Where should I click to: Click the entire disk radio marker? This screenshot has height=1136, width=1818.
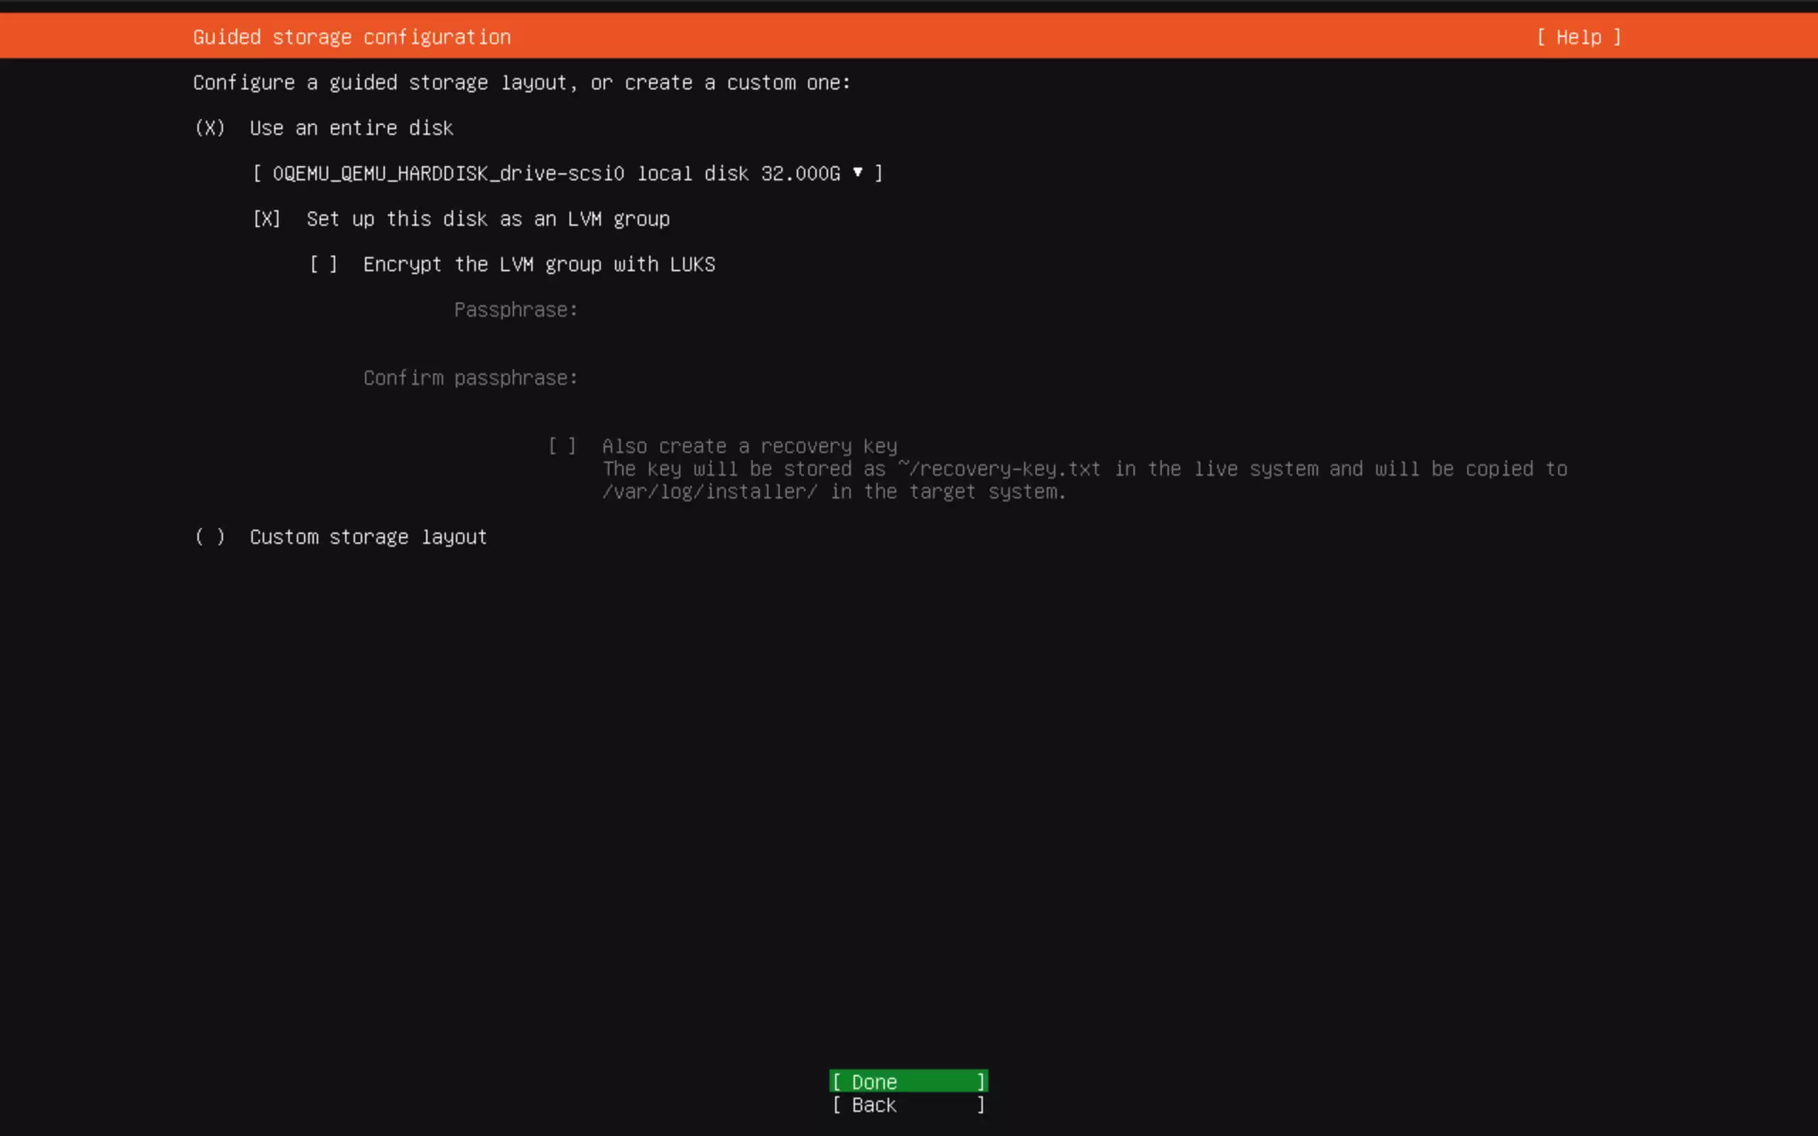210,128
